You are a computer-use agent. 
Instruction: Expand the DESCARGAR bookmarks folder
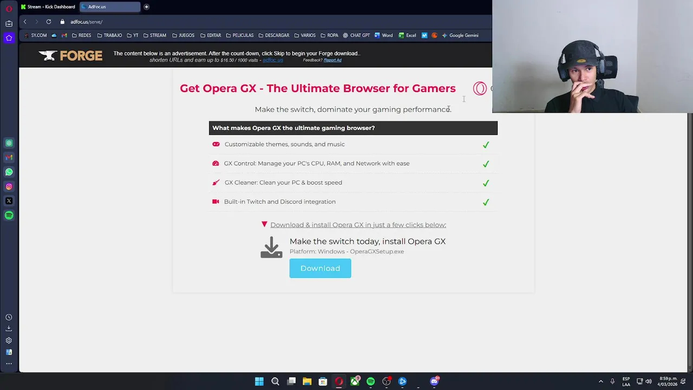point(274,35)
